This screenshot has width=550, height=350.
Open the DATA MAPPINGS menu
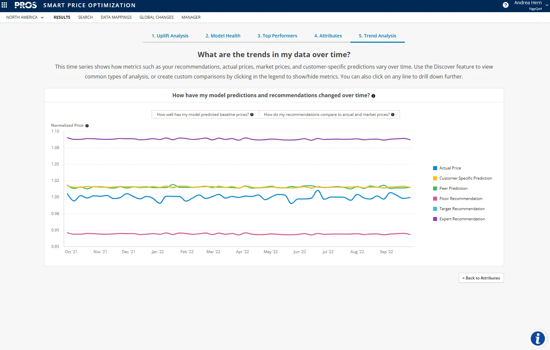click(116, 17)
